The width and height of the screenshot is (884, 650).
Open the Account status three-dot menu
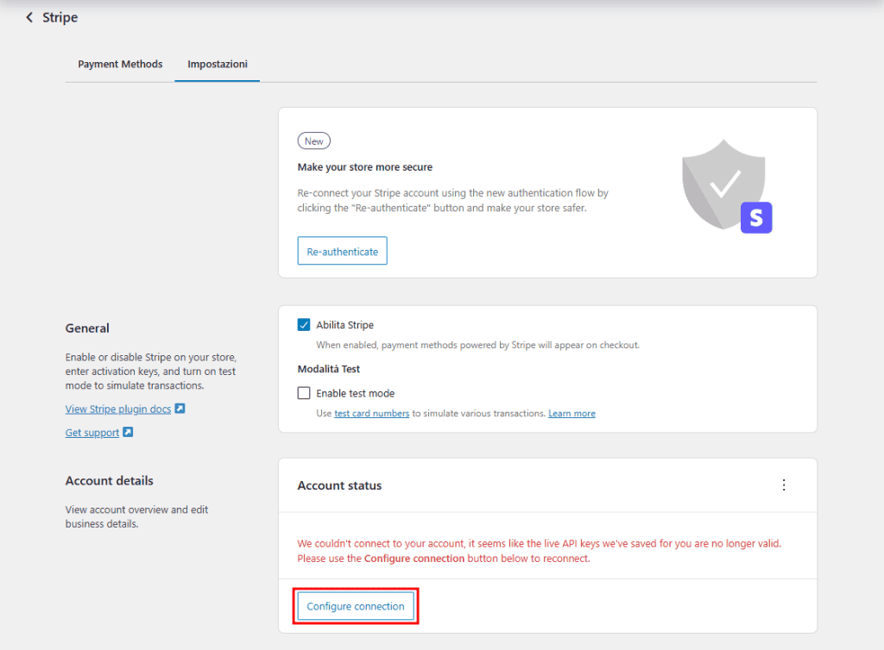[x=784, y=484]
